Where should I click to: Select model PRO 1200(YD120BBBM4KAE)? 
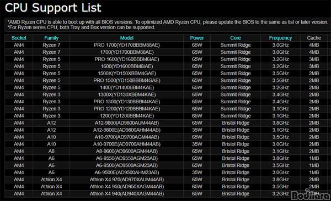coord(127,109)
